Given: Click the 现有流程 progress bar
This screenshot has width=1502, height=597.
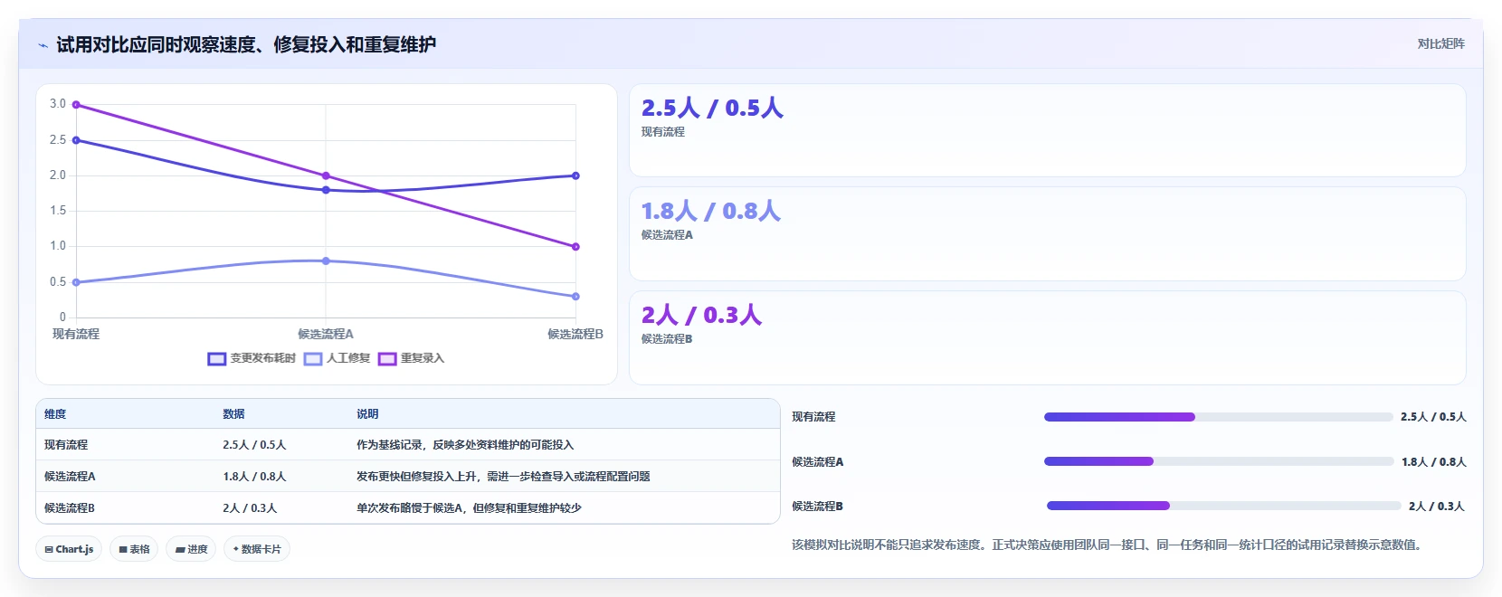Looking at the screenshot, I should tap(1218, 417).
